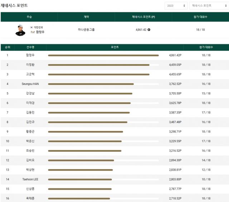Viewport: 229px width, 202px height.
Task: Select the 선수명 column header
Action: click(x=30, y=47)
